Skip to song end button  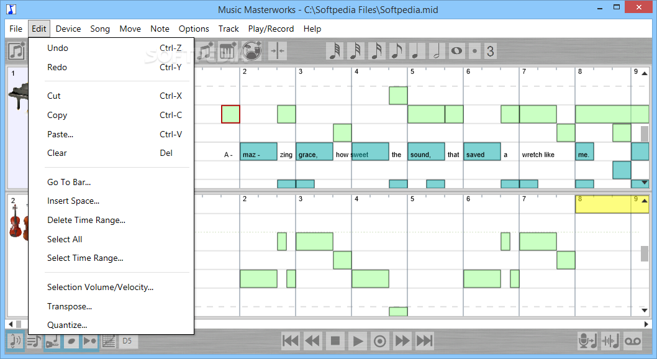425,341
